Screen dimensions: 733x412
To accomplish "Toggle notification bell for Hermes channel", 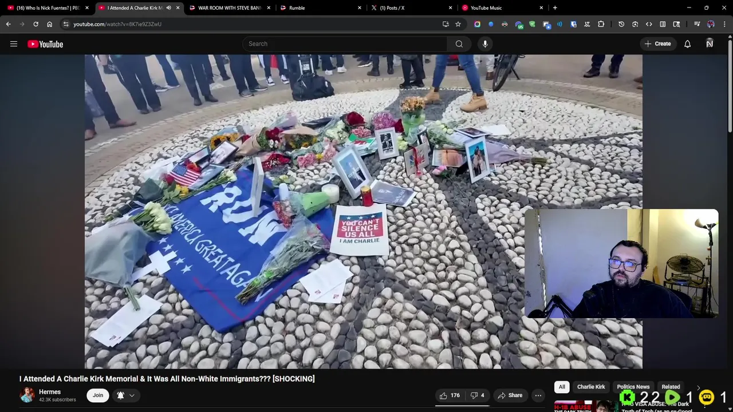I will click(120, 395).
